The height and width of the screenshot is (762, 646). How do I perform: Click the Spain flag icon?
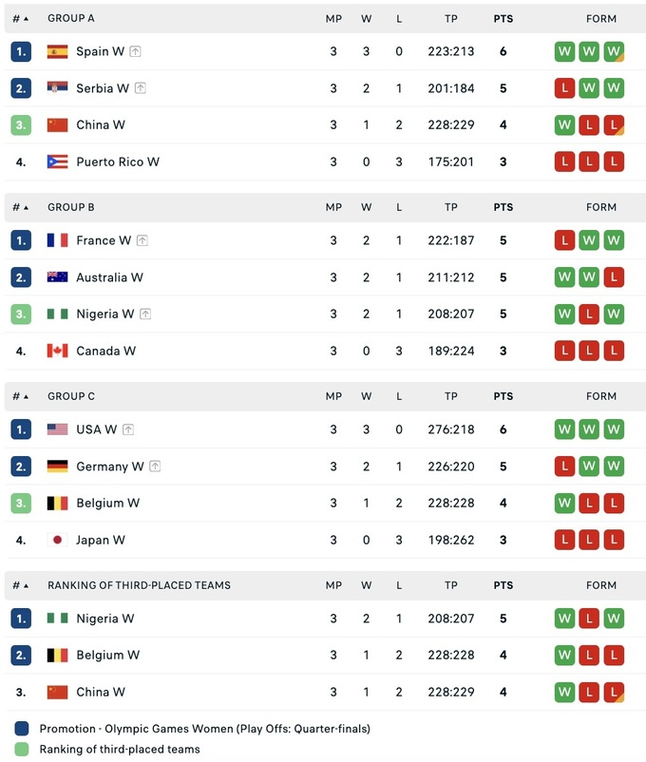click(57, 51)
